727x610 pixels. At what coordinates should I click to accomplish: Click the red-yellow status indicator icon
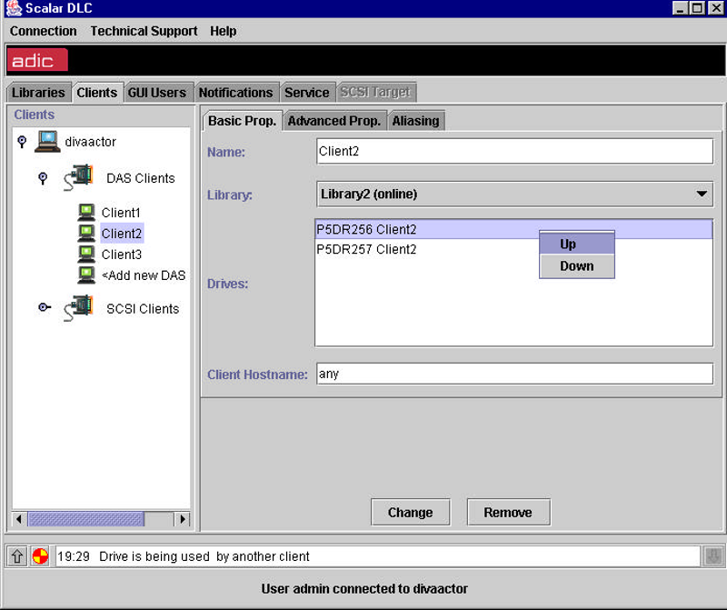click(x=40, y=555)
